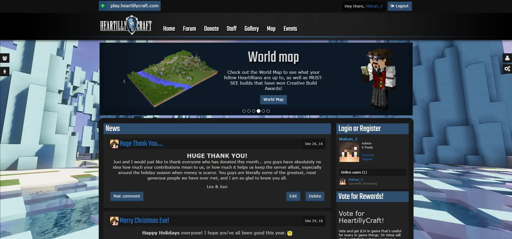
Task: Click the Dec 26, 16 post date
Action: (314, 144)
